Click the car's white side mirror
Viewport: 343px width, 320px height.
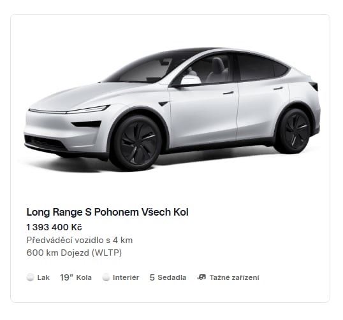click(191, 80)
